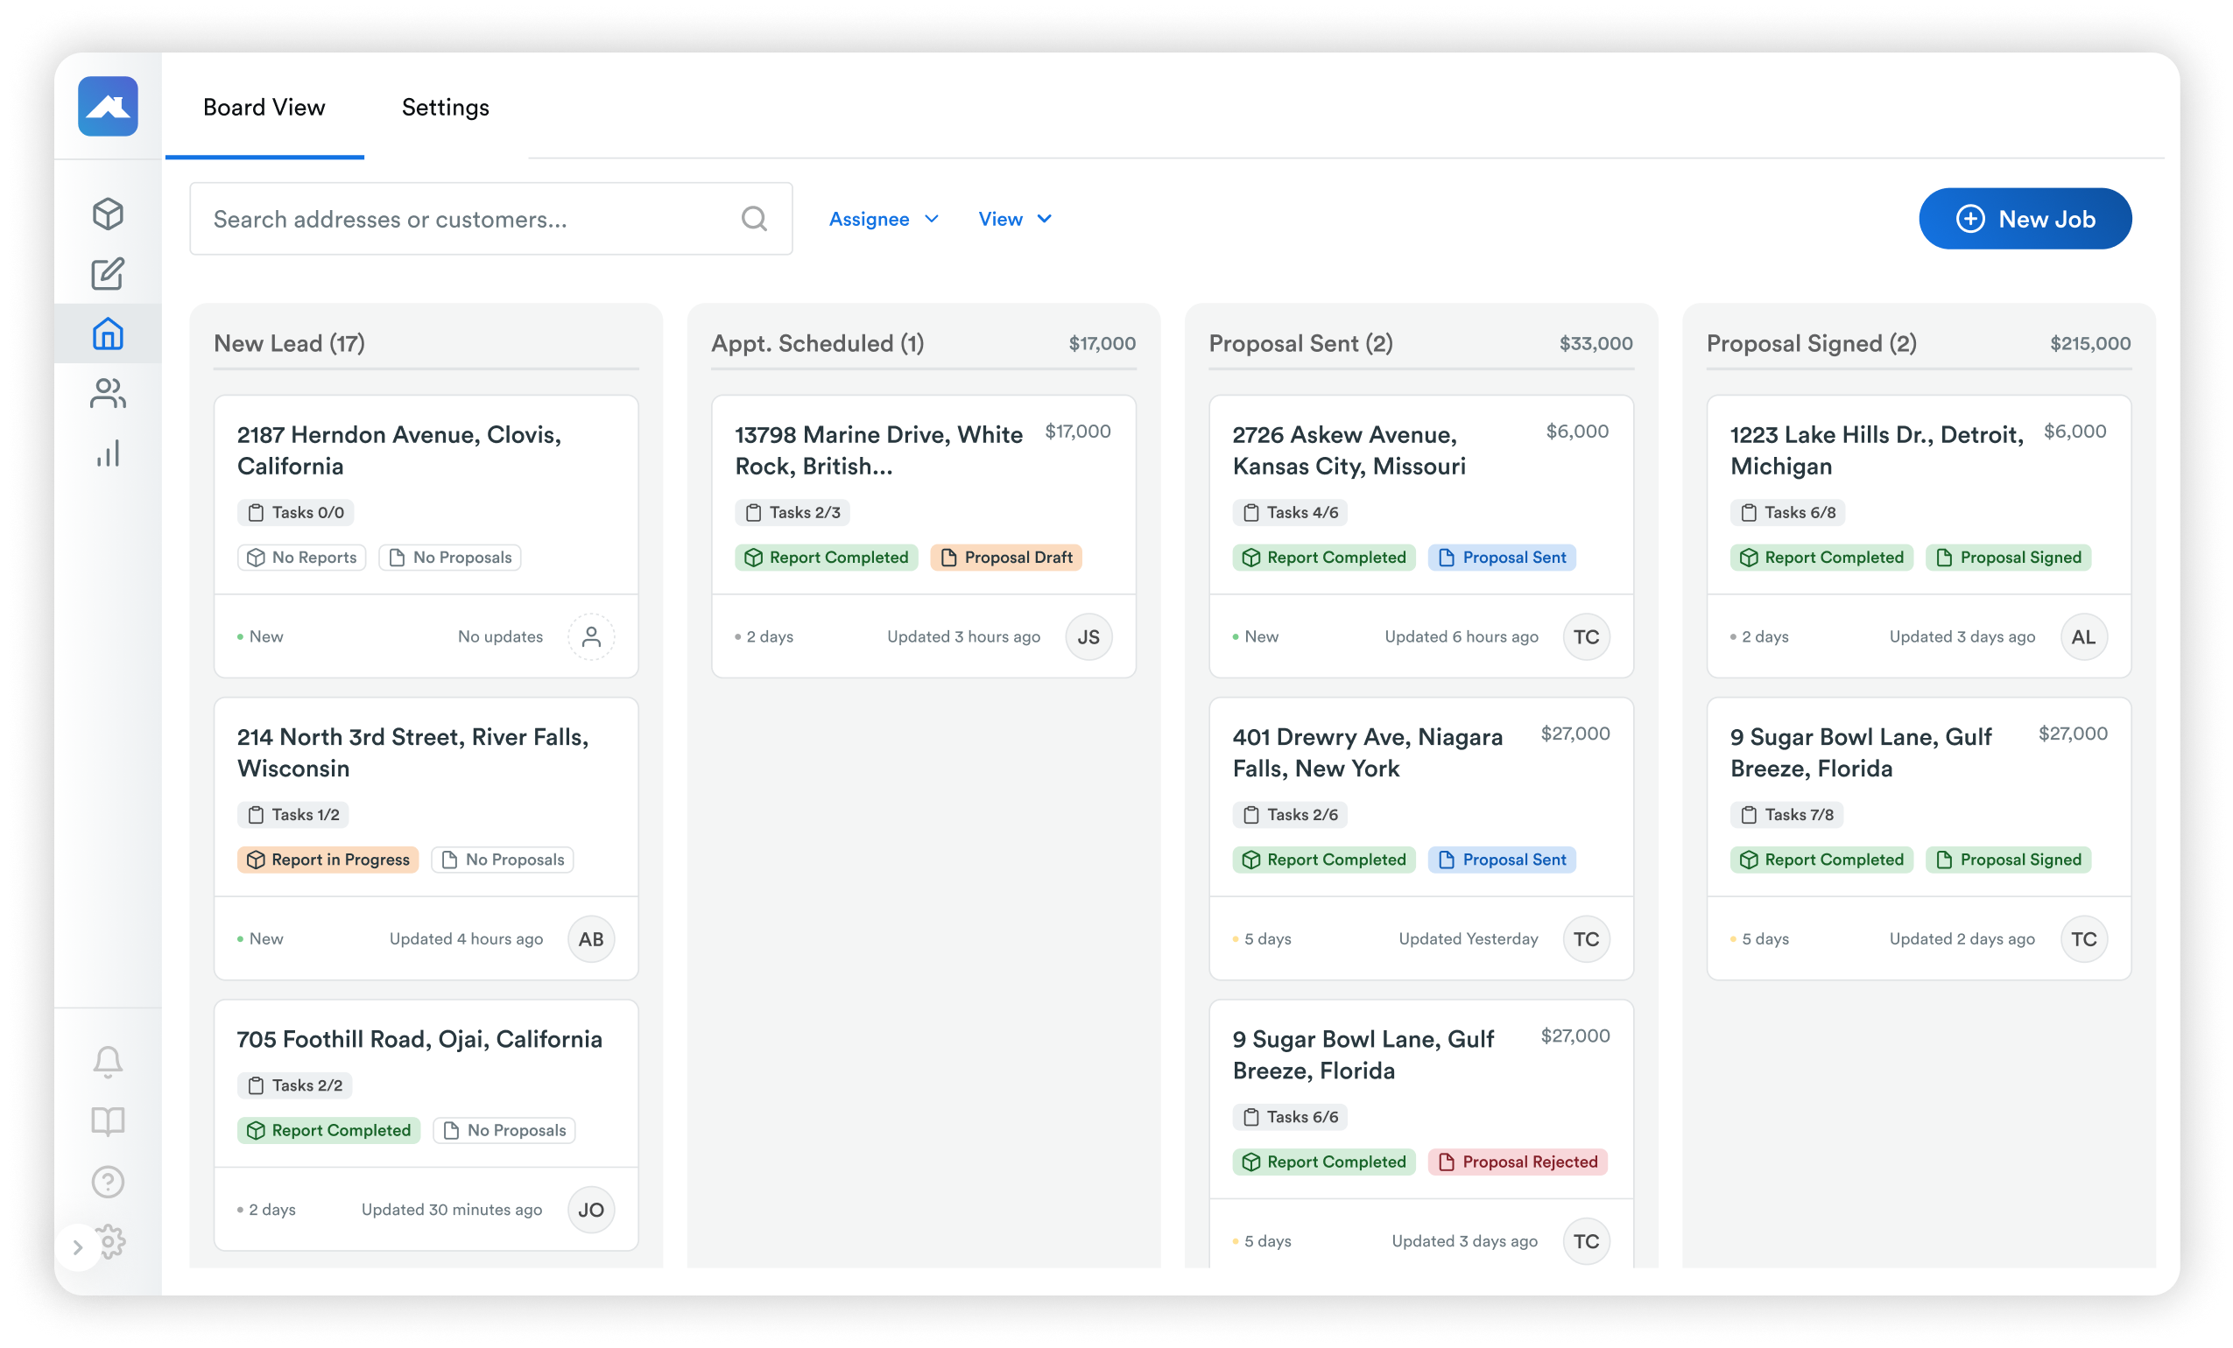Open the book documentation icon
Image resolution: width=2233 pixels, height=1348 pixels.
[108, 1120]
